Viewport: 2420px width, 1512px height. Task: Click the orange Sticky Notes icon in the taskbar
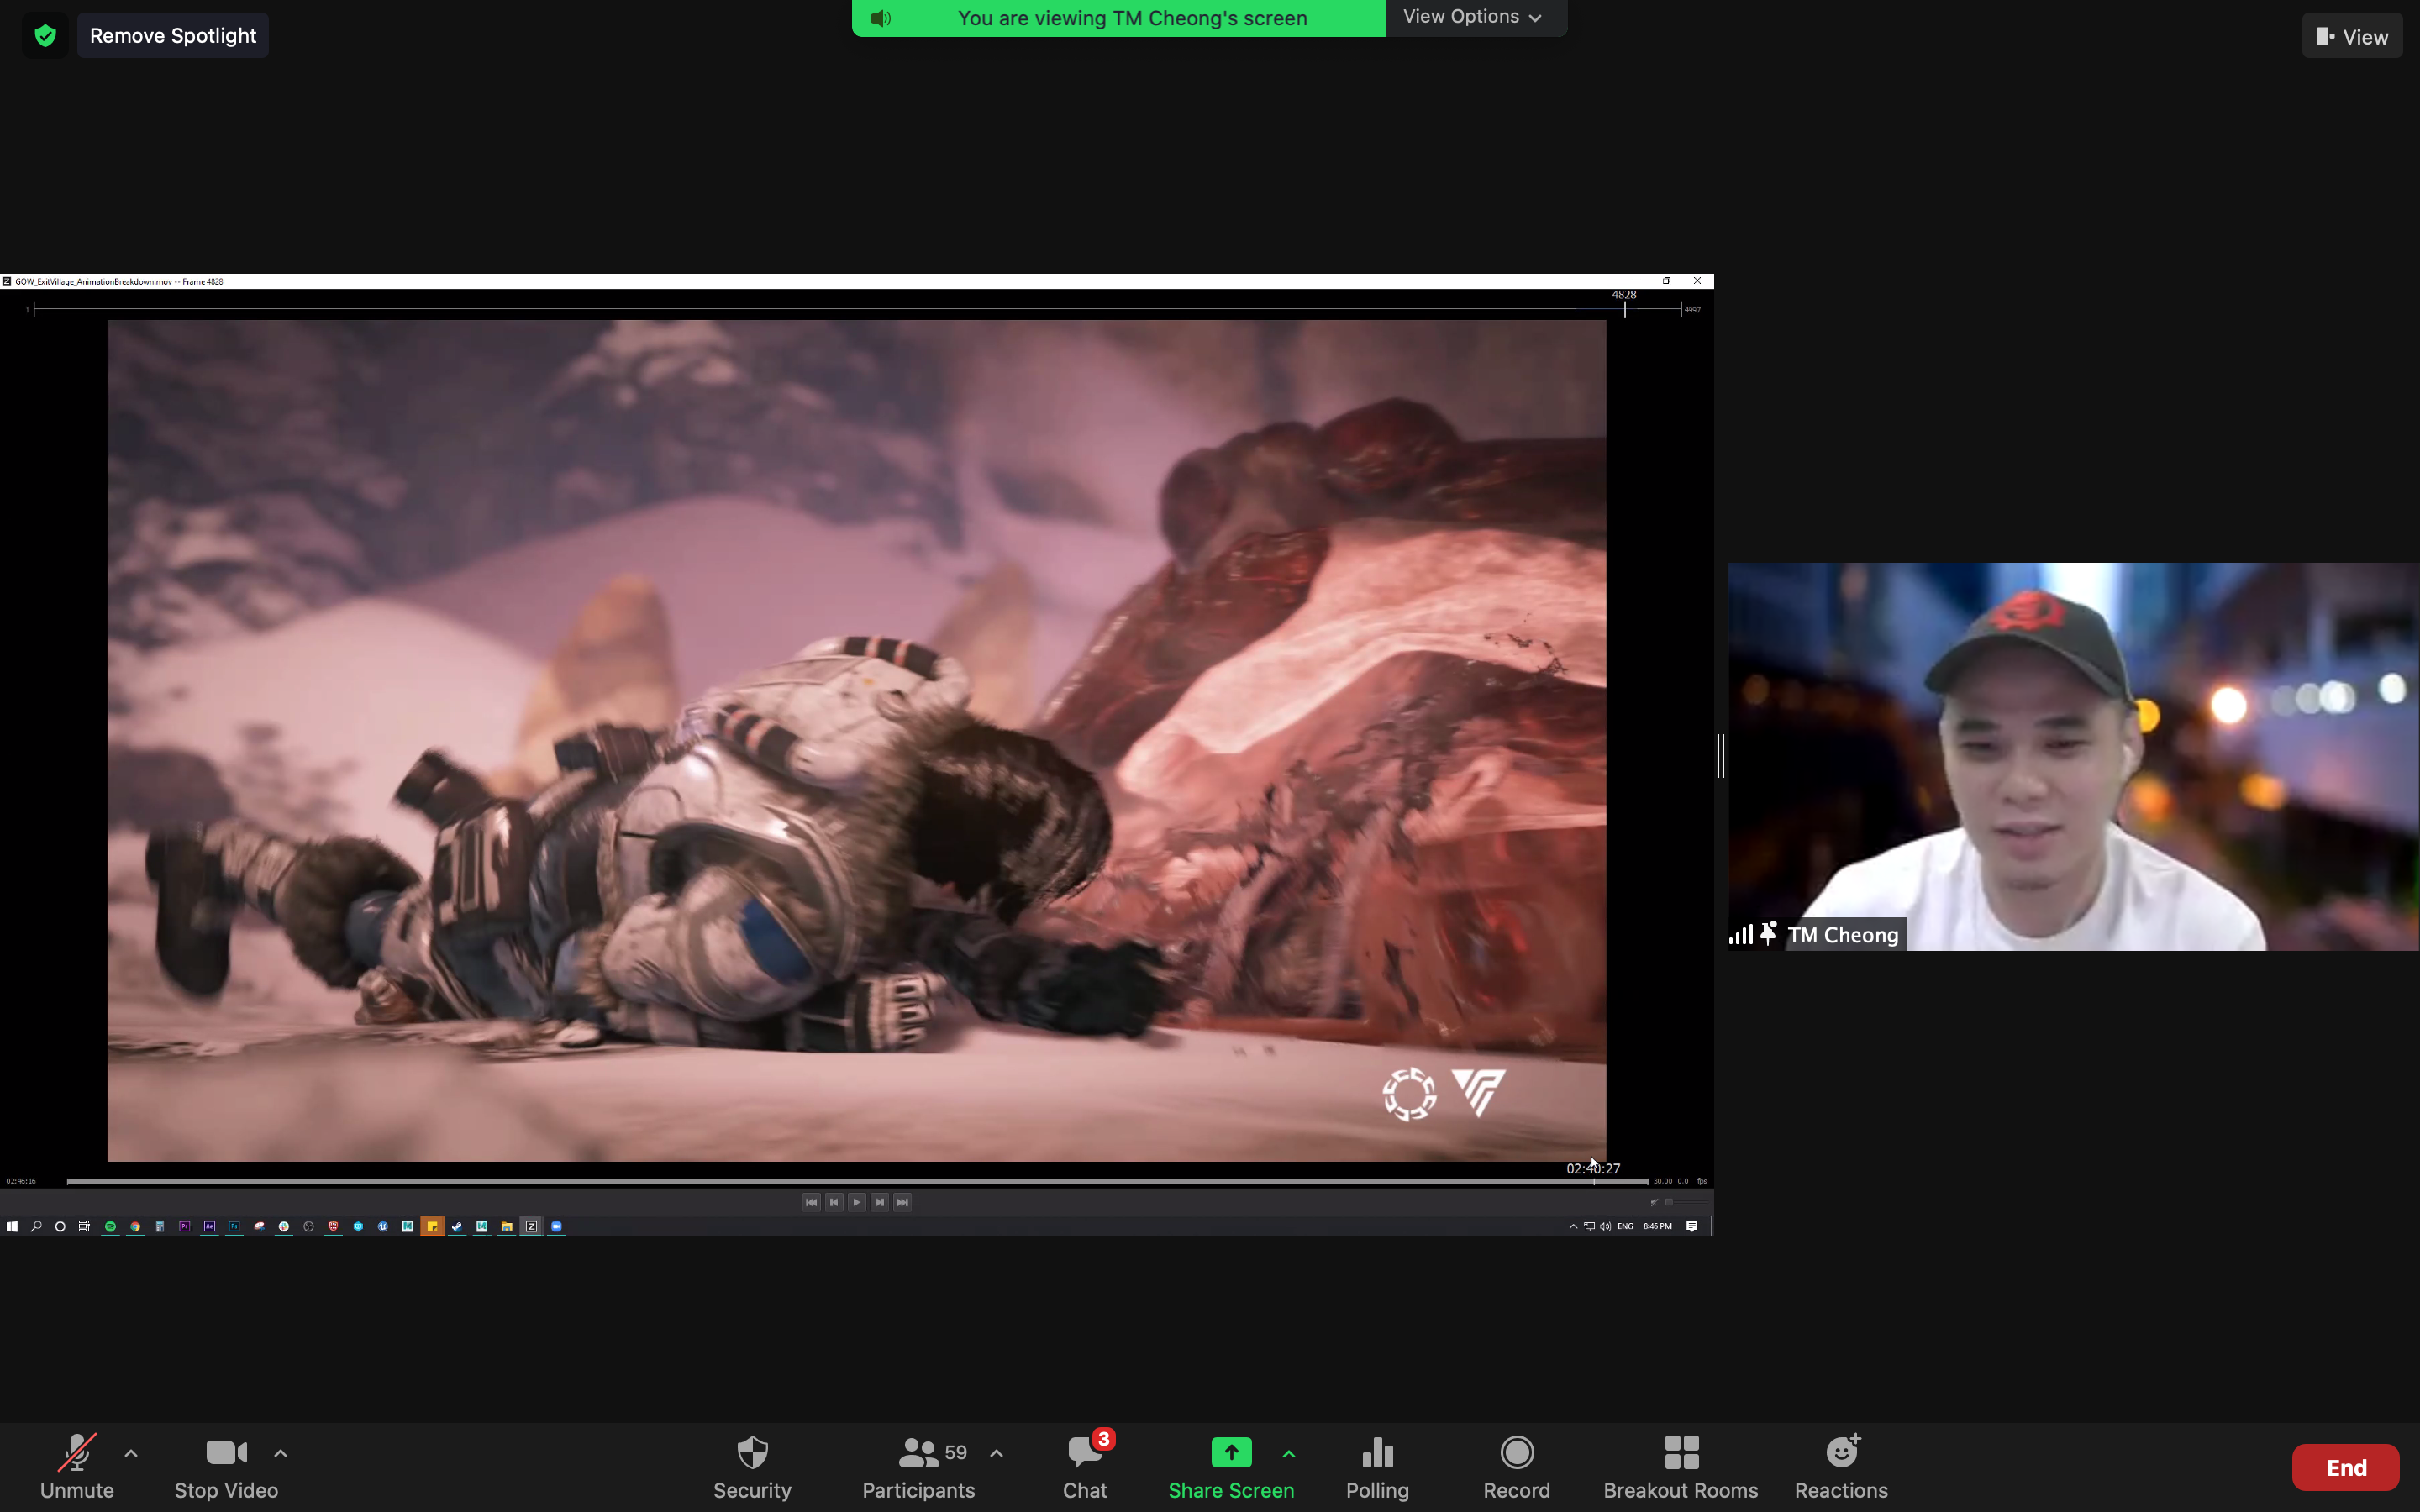(432, 1227)
